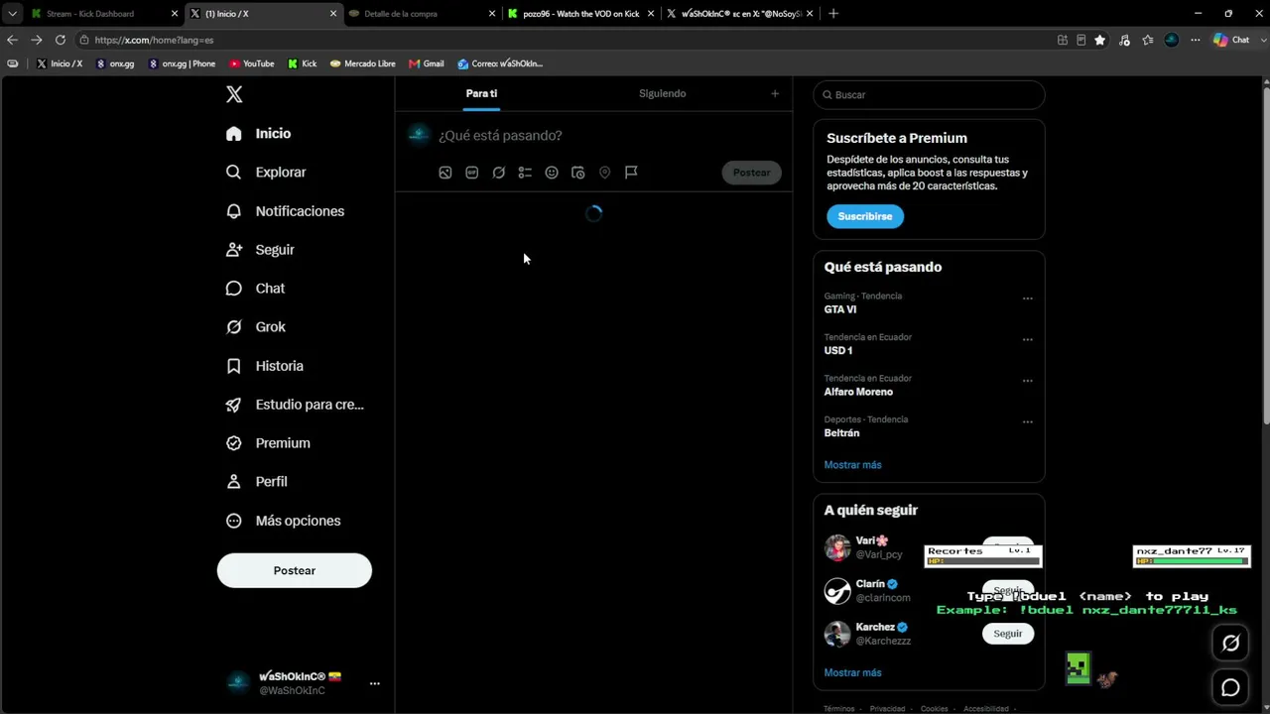Switch to Stream - Kick Dashboard tab
Viewport: 1270px width, 714px height.
click(x=102, y=14)
